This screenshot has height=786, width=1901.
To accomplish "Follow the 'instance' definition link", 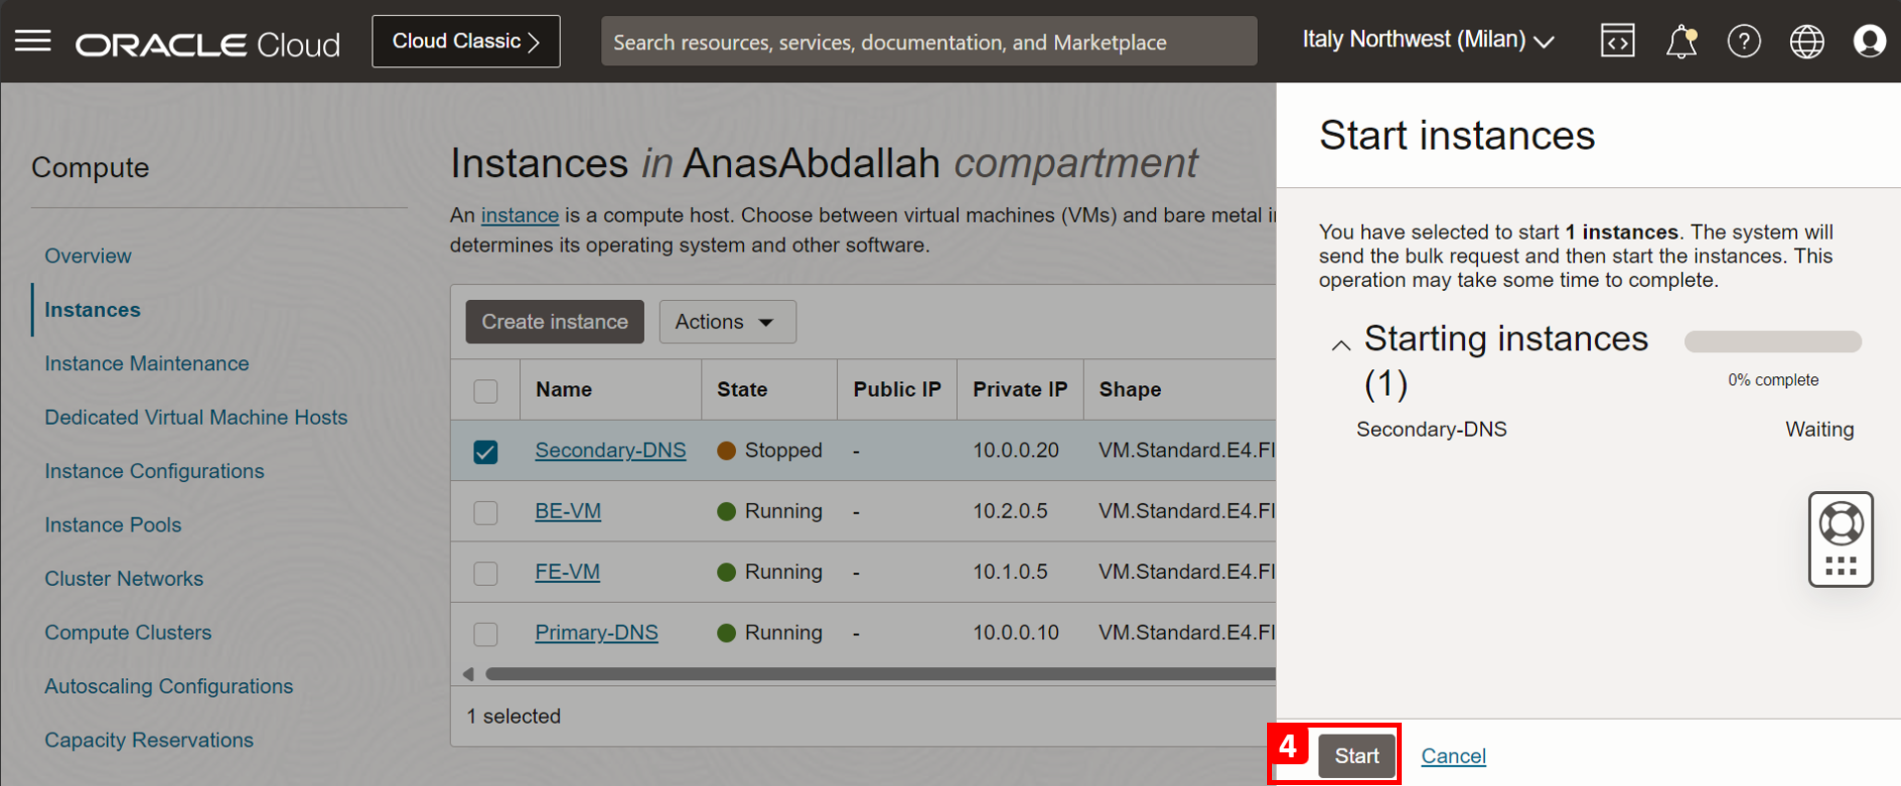I will click(520, 215).
